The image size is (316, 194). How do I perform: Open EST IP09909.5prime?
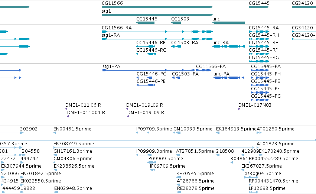165,159
